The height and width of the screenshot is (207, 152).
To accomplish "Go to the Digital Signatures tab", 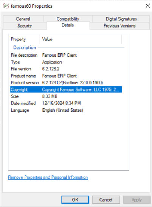I will (121, 19).
